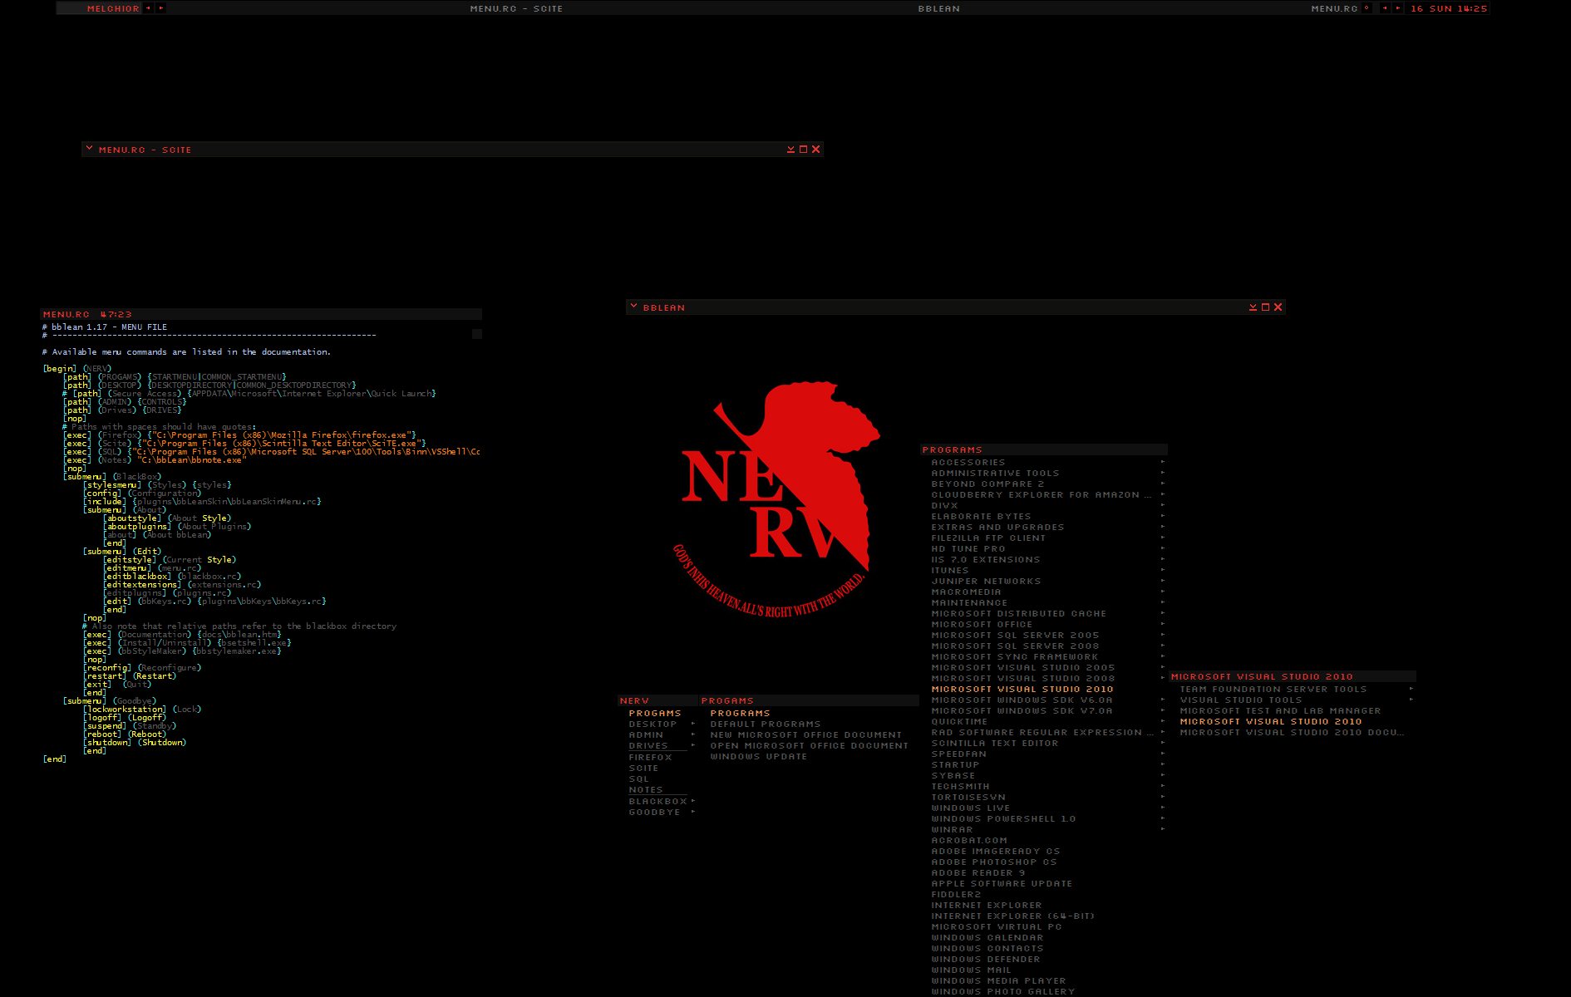Launch ADOBE PHOTOSHOP CS
This screenshot has height=997, width=1571.
tap(994, 862)
